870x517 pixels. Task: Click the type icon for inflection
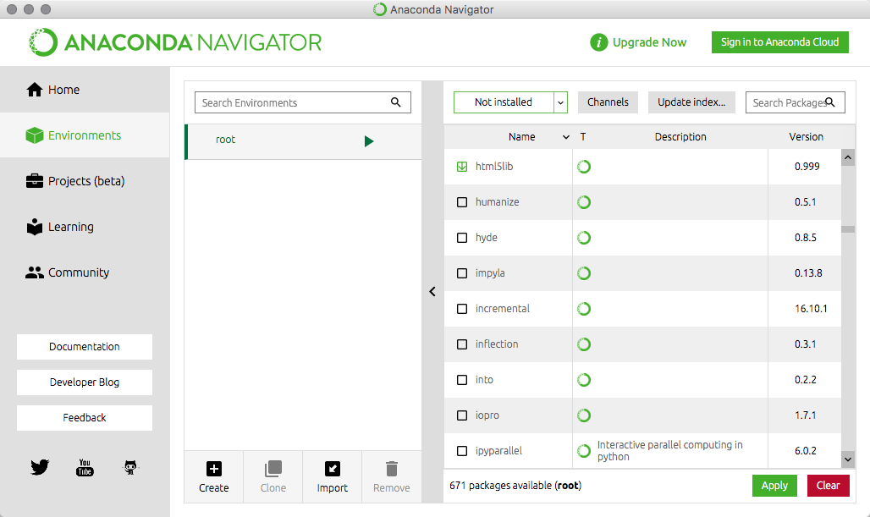584,344
